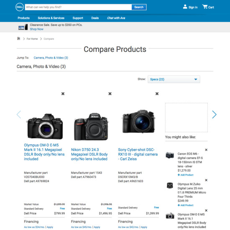
Task: Click the Sign In user icon
Action: click(185, 7)
